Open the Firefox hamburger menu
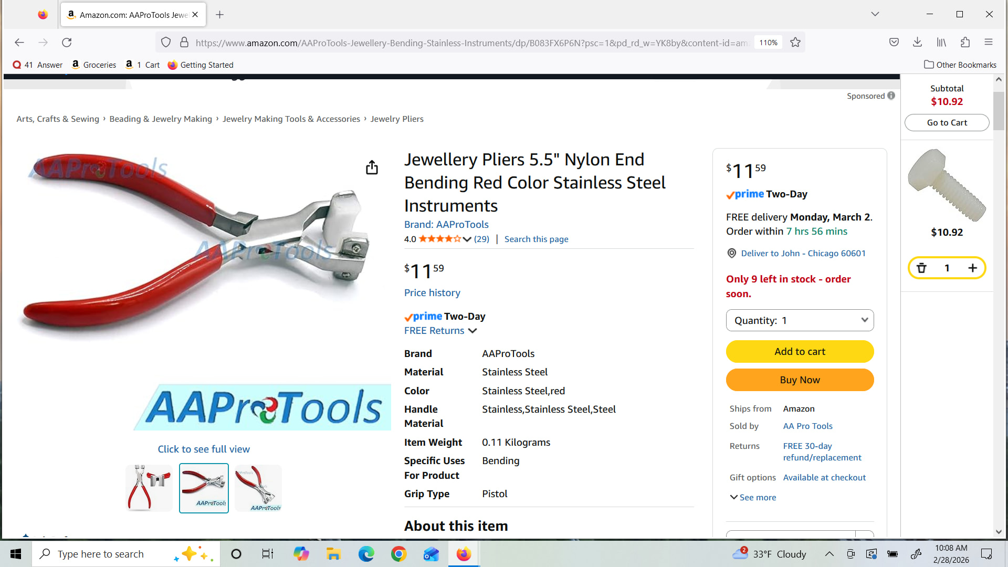The image size is (1008, 567). click(x=989, y=43)
